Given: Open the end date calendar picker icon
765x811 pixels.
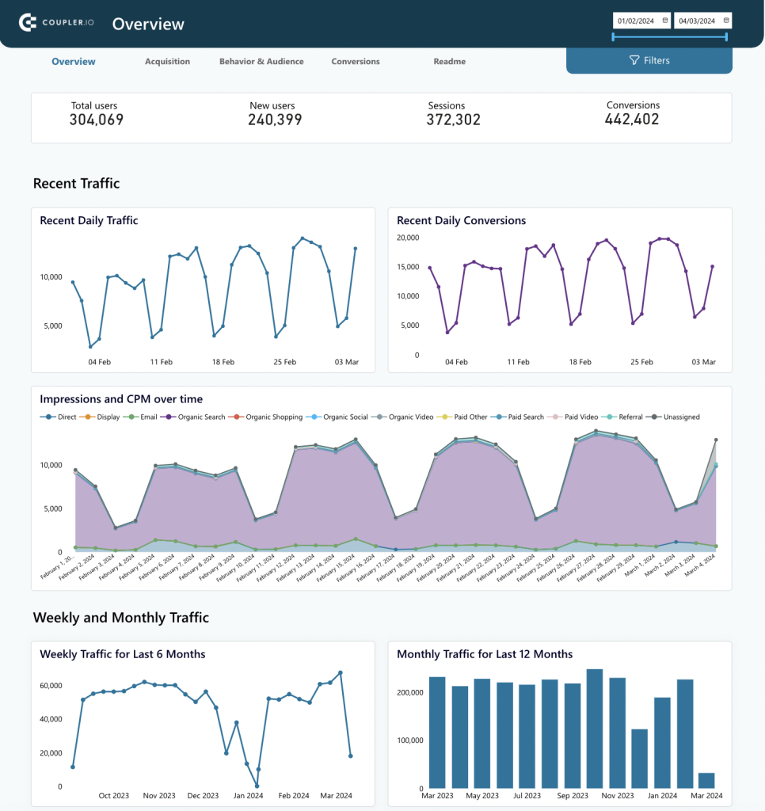Looking at the screenshot, I should (x=725, y=21).
